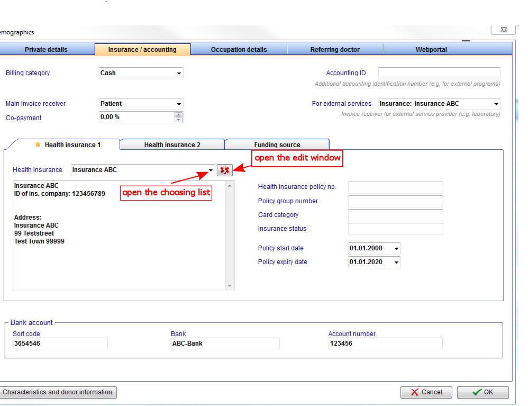Click the '99 Teststreet' address line
528x406 pixels.
pos(34,233)
